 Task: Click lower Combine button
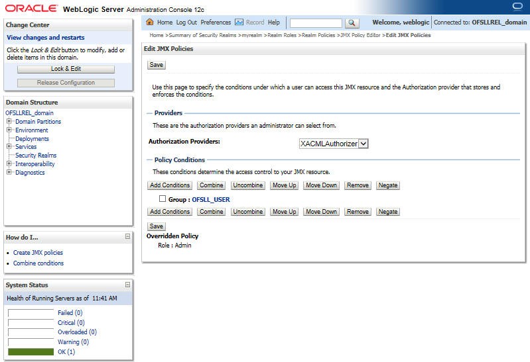[x=211, y=212]
